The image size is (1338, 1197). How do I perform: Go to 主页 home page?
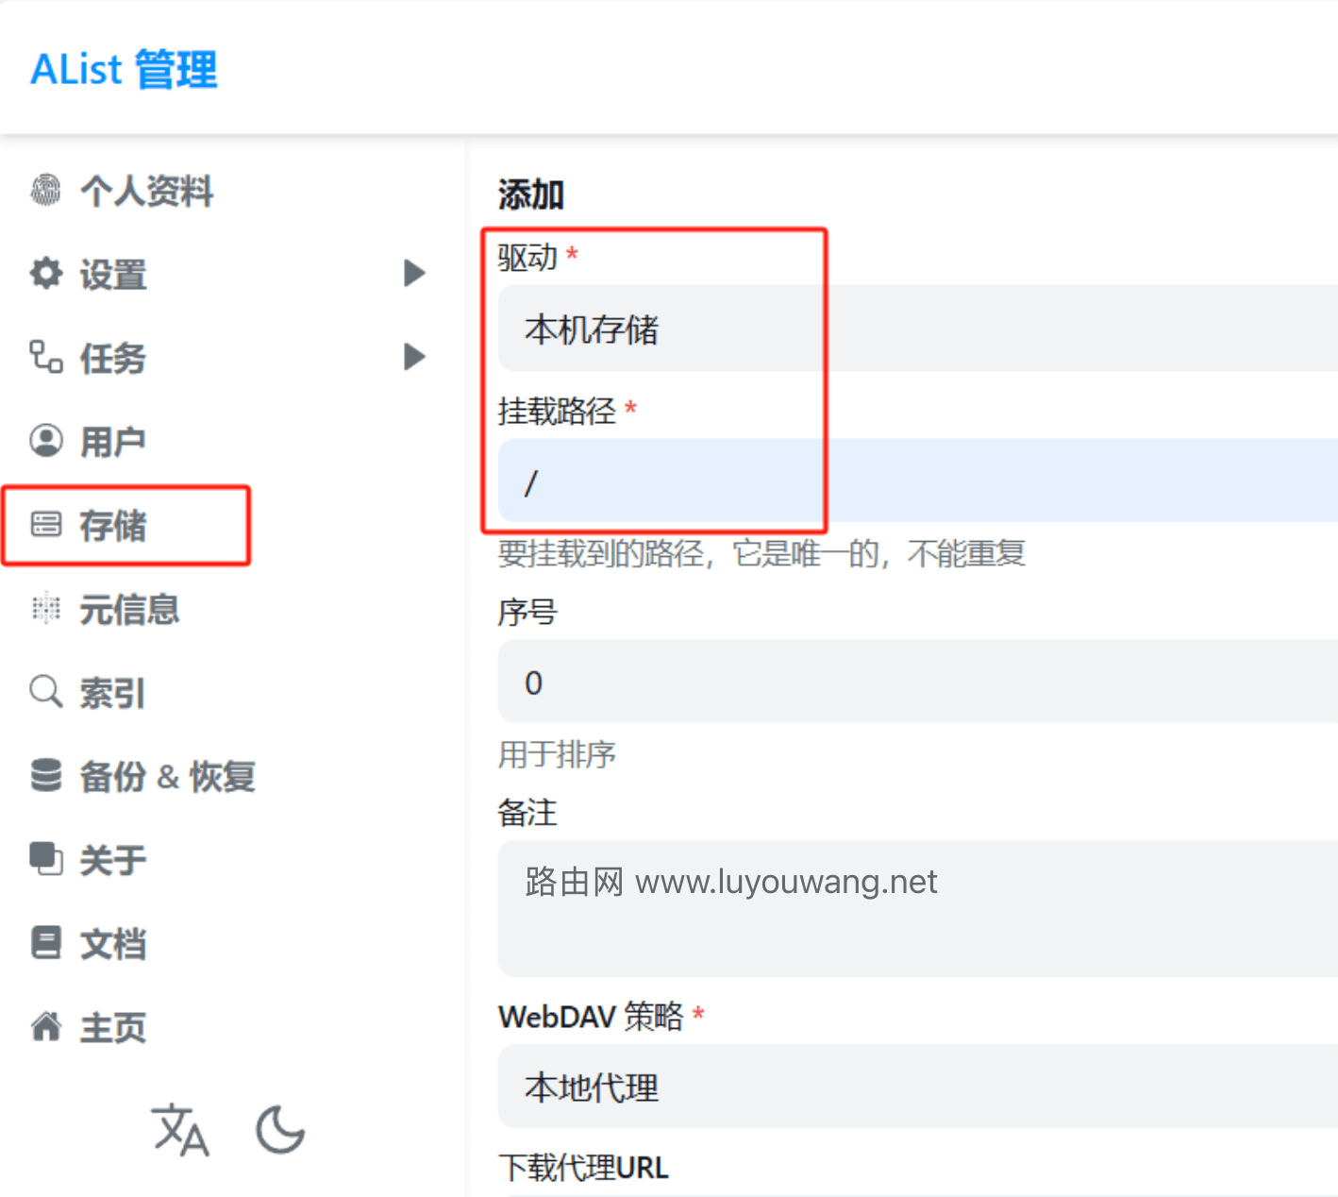[x=110, y=1026]
